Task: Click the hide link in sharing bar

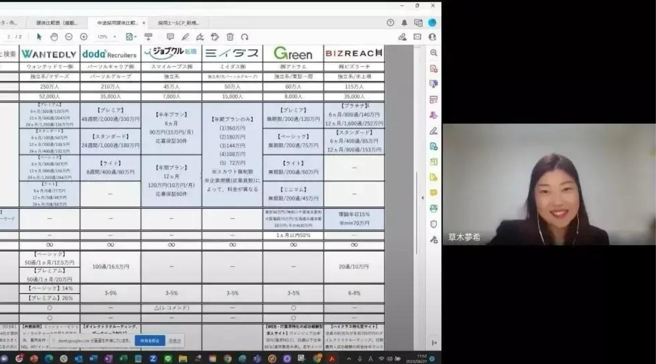Action: (x=175, y=340)
